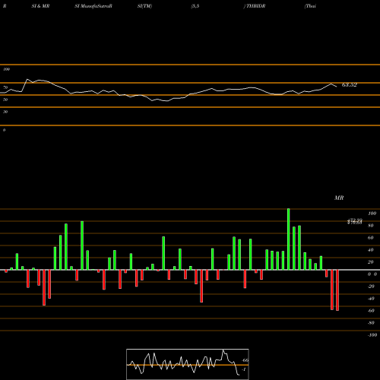Click the tallest green MR bar

pyautogui.click(x=289, y=239)
